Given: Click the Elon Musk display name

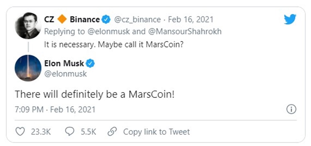Looking at the screenshot, I should tap(64, 64).
